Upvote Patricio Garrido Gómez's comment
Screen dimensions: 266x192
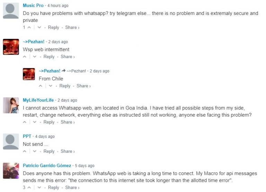point(29,187)
